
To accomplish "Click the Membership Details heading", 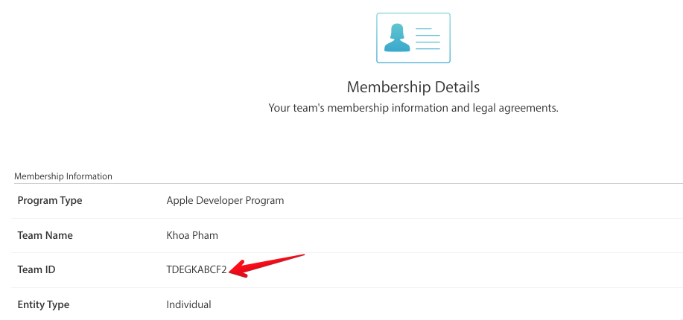I will [x=413, y=87].
